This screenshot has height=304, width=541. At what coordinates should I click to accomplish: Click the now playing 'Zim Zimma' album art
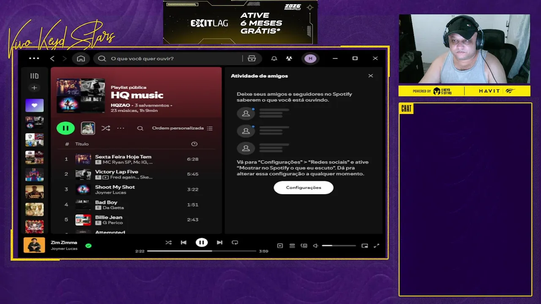coord(34,245)
